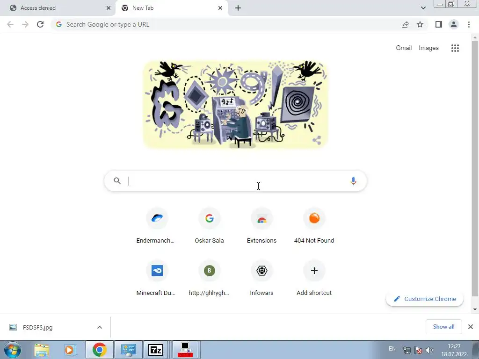Share this page icon in address bar
The height and width of the screenshot is (359, 479).
(405, 24)
